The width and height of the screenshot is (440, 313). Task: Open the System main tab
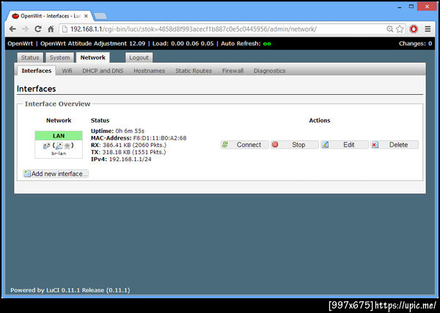coord(60,57)
